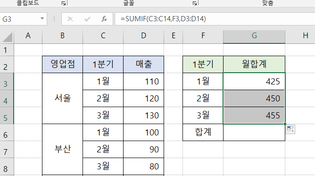
Task: Click the fill handle at G5 corner
Action: point(285,124)
